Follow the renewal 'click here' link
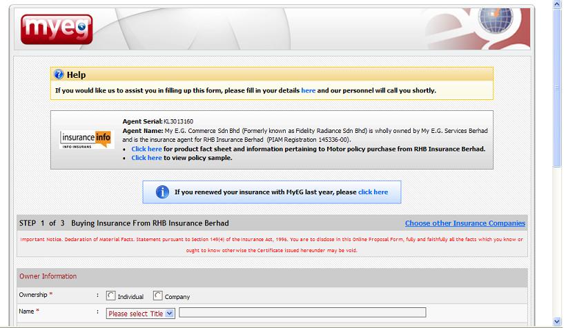Viewport: 566px width, 328px height. [x=373, y=192]
